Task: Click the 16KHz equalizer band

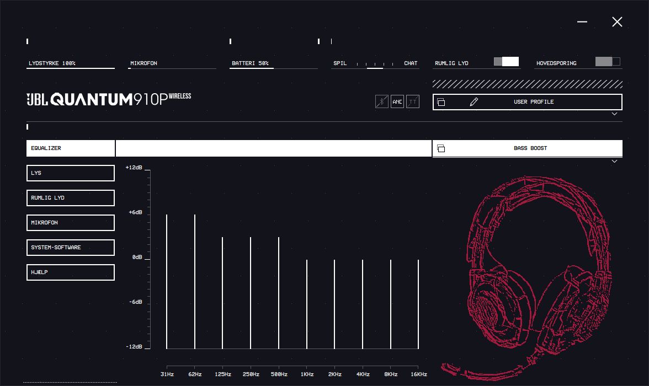Action: coord(418,304)
